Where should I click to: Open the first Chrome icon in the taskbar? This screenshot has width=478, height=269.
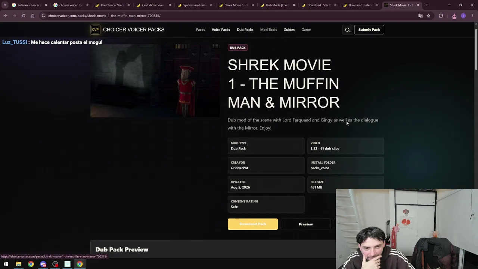coord(31,264)
